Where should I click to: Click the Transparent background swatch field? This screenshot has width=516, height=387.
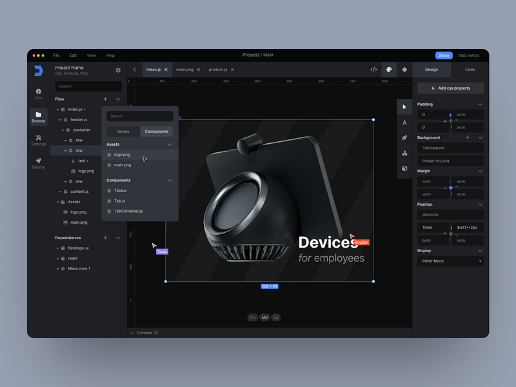tap(450, 148)
